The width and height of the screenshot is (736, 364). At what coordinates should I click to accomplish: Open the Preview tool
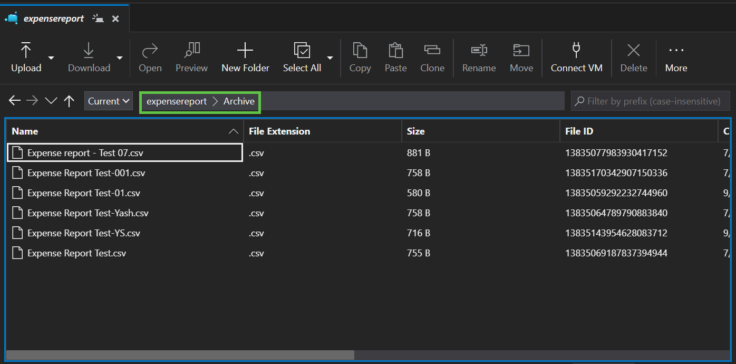[x=191, y=56]
